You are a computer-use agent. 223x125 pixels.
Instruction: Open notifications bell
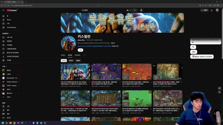click(x=211, y=10)
